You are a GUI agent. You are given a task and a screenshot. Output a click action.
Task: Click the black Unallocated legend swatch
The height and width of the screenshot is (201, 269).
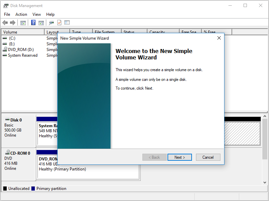tap(5, 189)
